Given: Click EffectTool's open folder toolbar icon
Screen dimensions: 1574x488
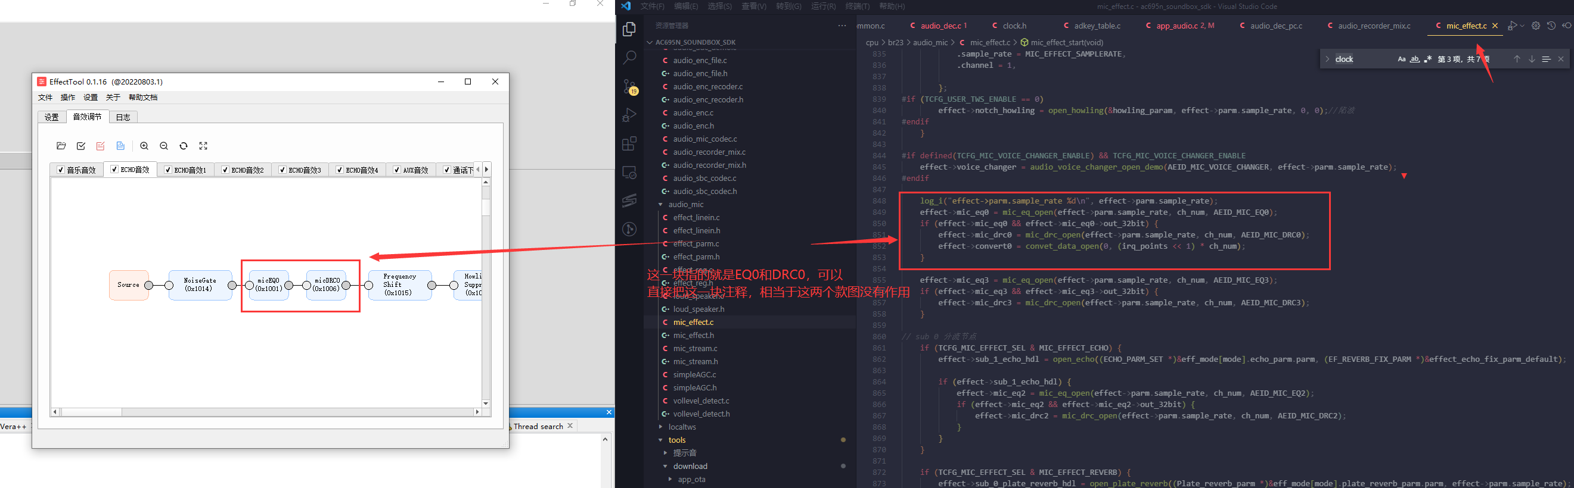Looking at the screenshot, I should click(61, 146).
